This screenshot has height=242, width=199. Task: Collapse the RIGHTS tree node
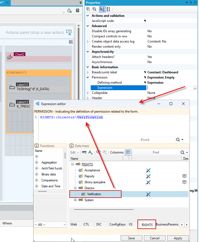click(x=72, y=164)
